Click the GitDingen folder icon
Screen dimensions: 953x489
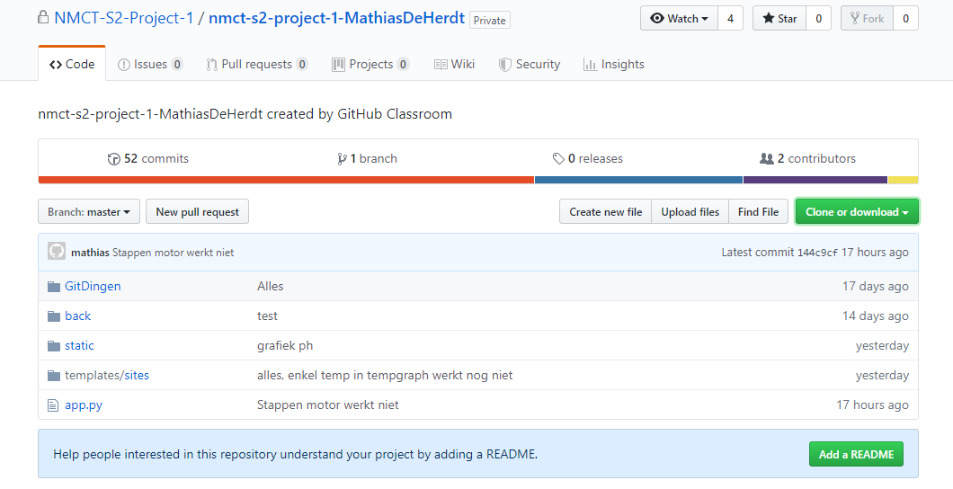[x=53, y=286]
